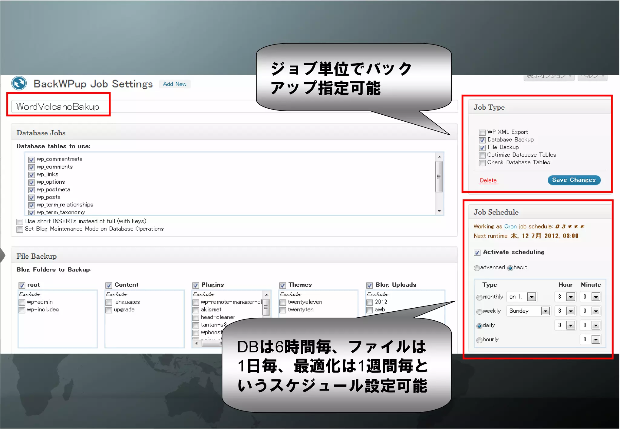Select the weekly schedule type
This screenshot has height=429, width=620.
click(x=479, y=311)
